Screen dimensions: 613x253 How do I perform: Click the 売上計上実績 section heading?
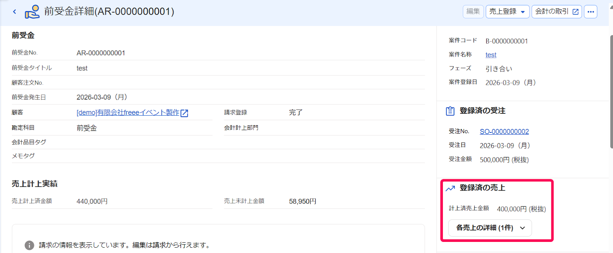[x=34, y=184]
